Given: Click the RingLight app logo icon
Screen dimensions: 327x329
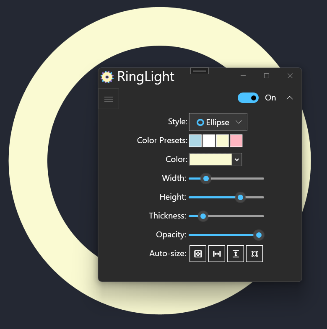Looking at the screenshot, I should 107,77.
